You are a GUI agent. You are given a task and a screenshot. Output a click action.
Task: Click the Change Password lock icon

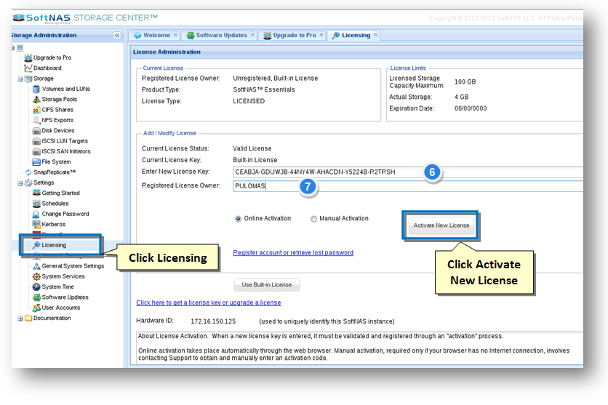pyautogui.click(x=36, y=214)
